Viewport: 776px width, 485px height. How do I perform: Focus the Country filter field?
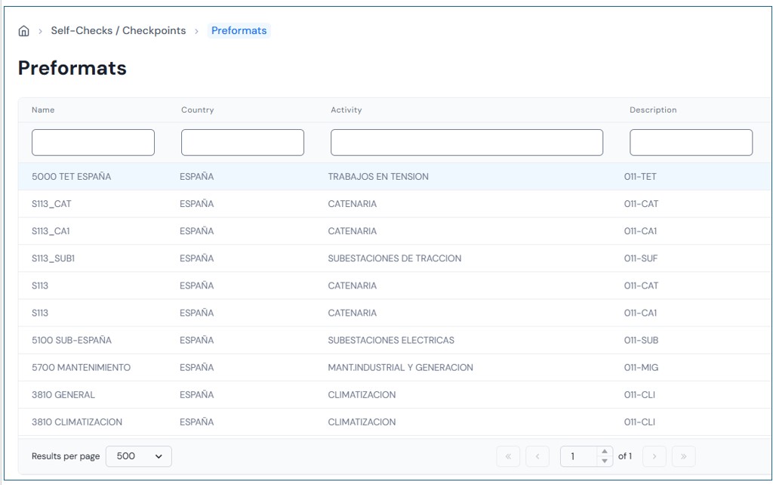pyautogui.click(x=242, y=143)
